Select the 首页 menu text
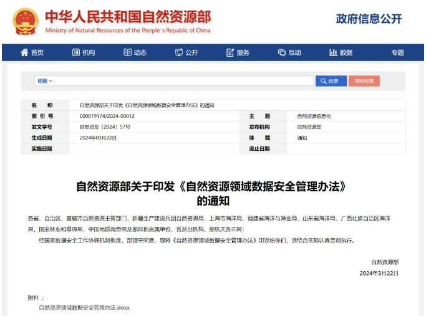426x316 pixels. (37, 53)
